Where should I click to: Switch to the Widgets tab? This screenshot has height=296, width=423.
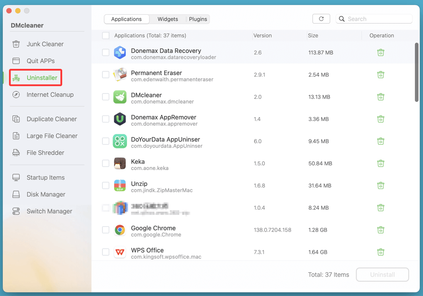(168, 19)
